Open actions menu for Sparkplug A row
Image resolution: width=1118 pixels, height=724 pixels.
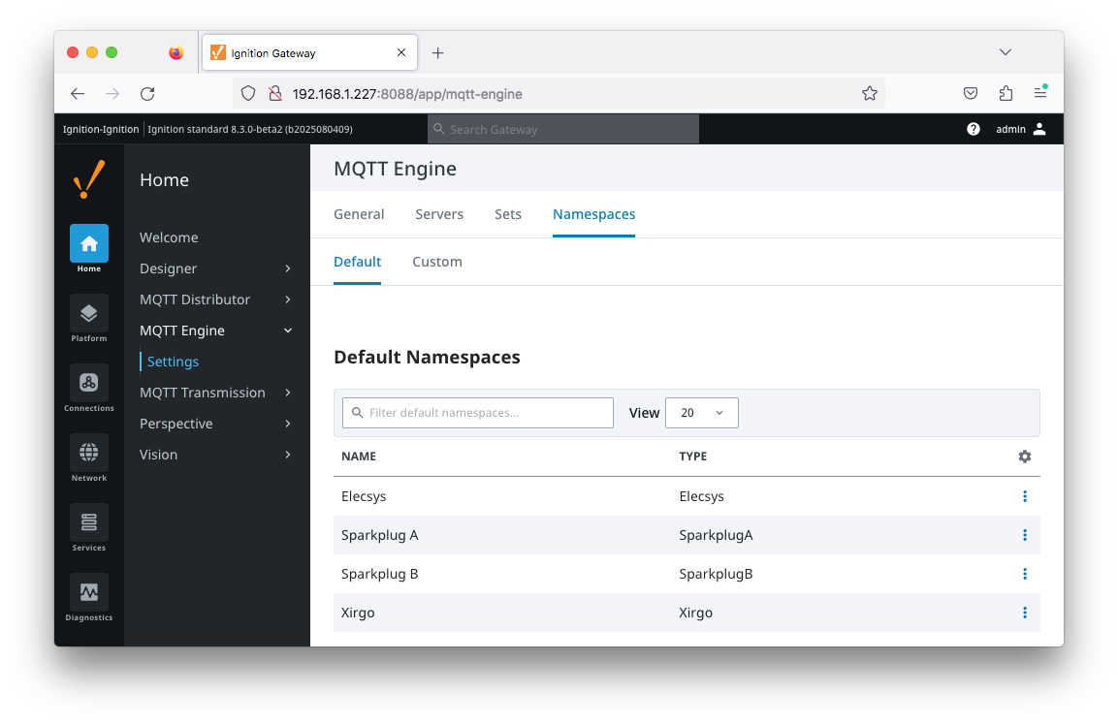pos(1025,535)
